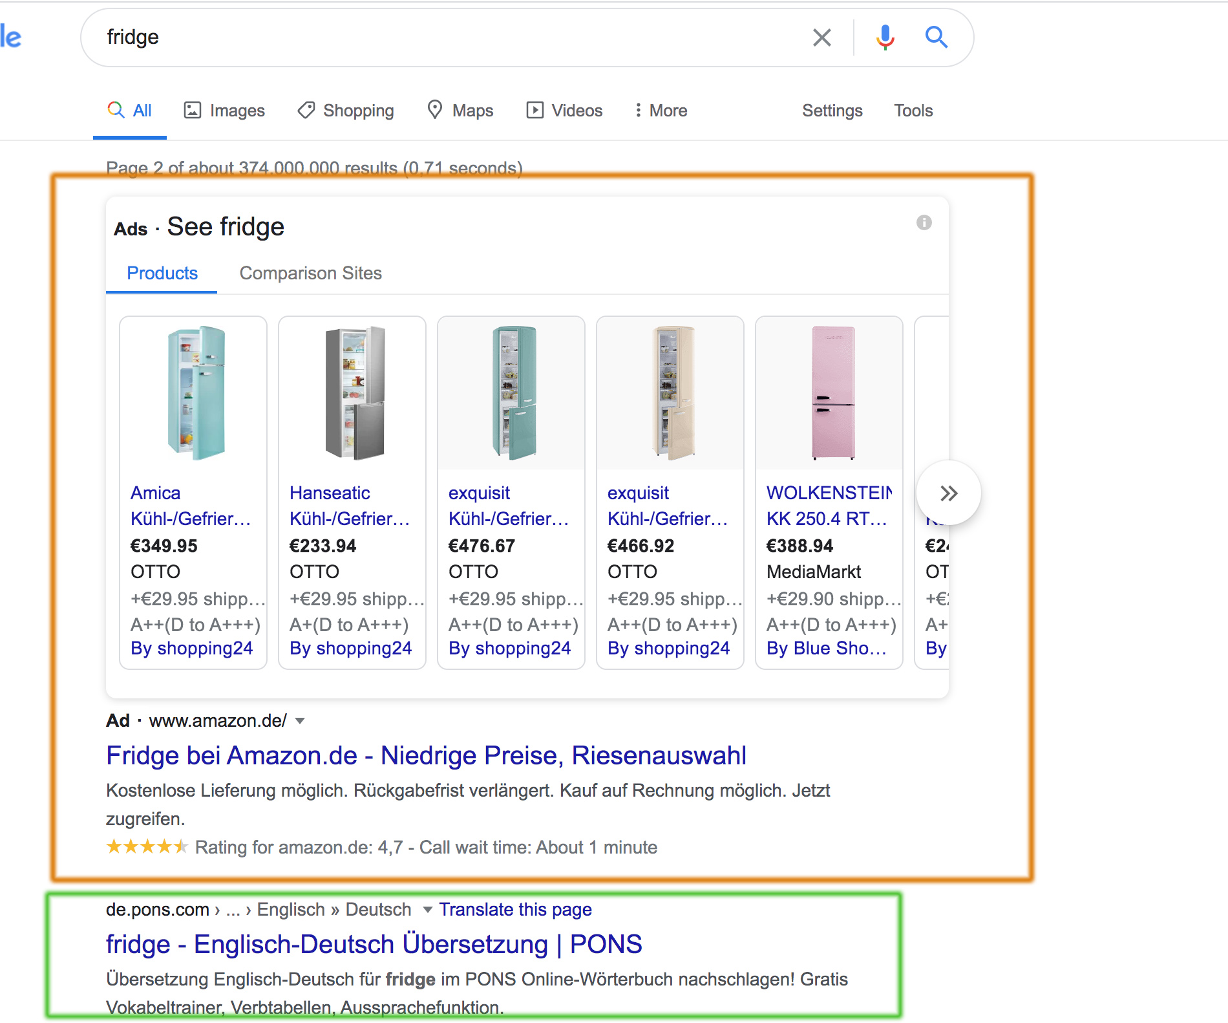Image resolution: width=1228 pixels, height=1023 pixels.
Task: Click the €388.94 price text
Action: (800, 546)
